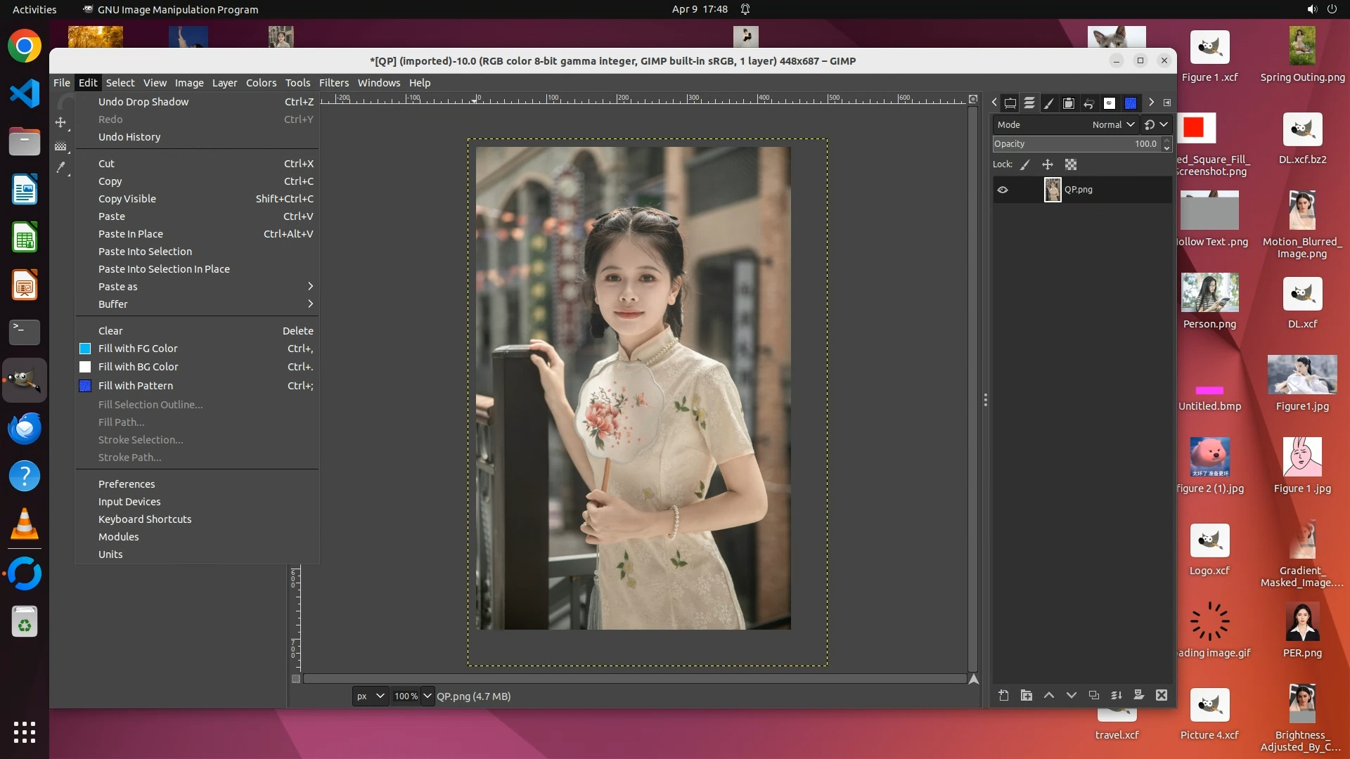Click Keyboard Shortcuts entry
This screenshot has height=759, width=1350.
tap(145, 519)
